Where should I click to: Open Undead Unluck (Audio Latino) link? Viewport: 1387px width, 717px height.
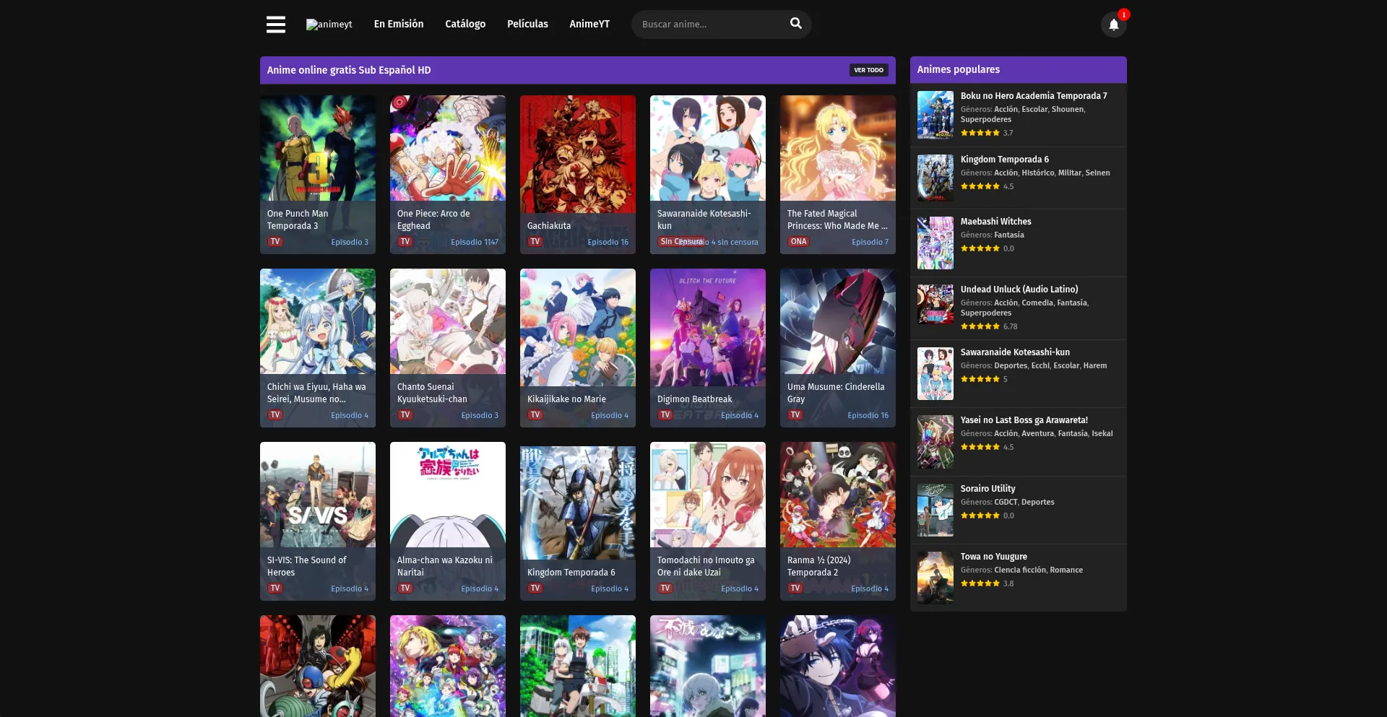coord(1019,290)
